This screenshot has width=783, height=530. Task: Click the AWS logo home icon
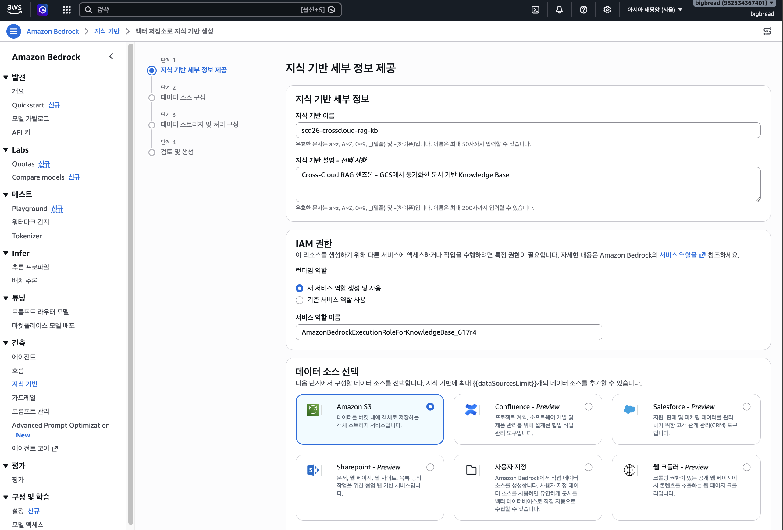(x=15, y=9)
